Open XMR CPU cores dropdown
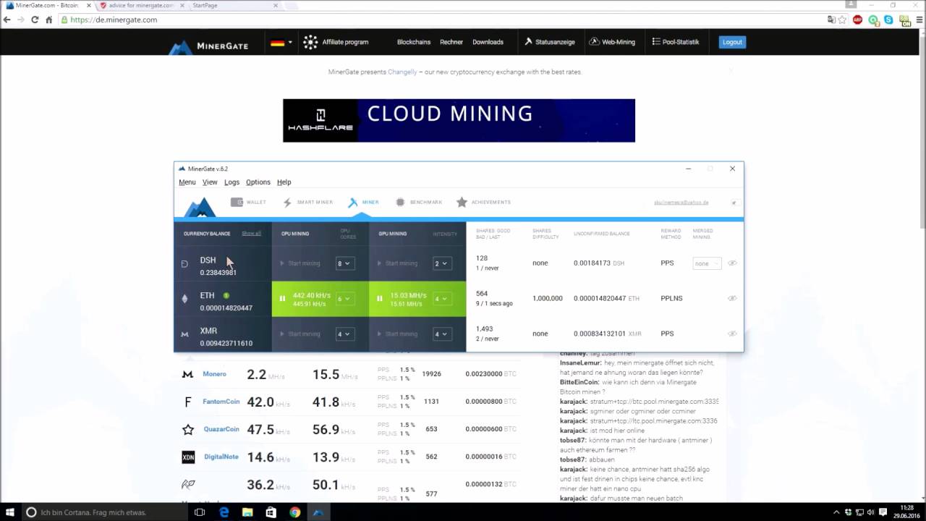926x521 pixels. coord(344,334)
